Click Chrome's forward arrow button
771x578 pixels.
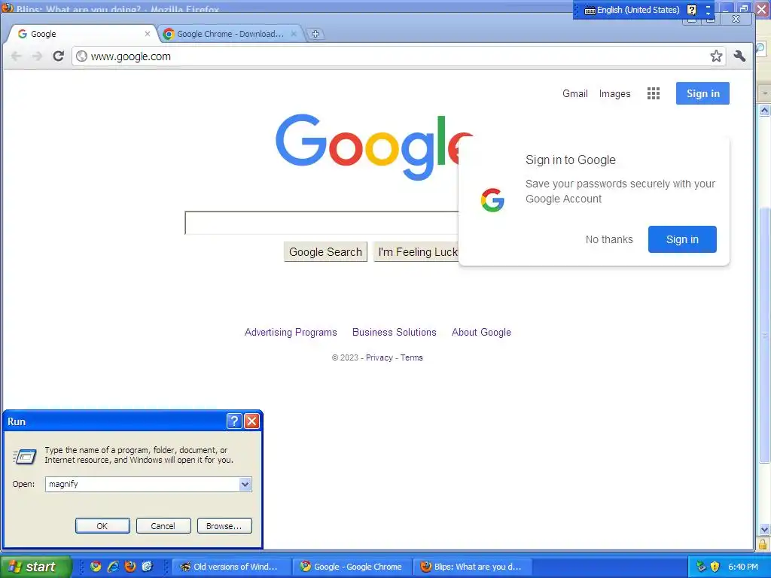[x=38, y=56]
